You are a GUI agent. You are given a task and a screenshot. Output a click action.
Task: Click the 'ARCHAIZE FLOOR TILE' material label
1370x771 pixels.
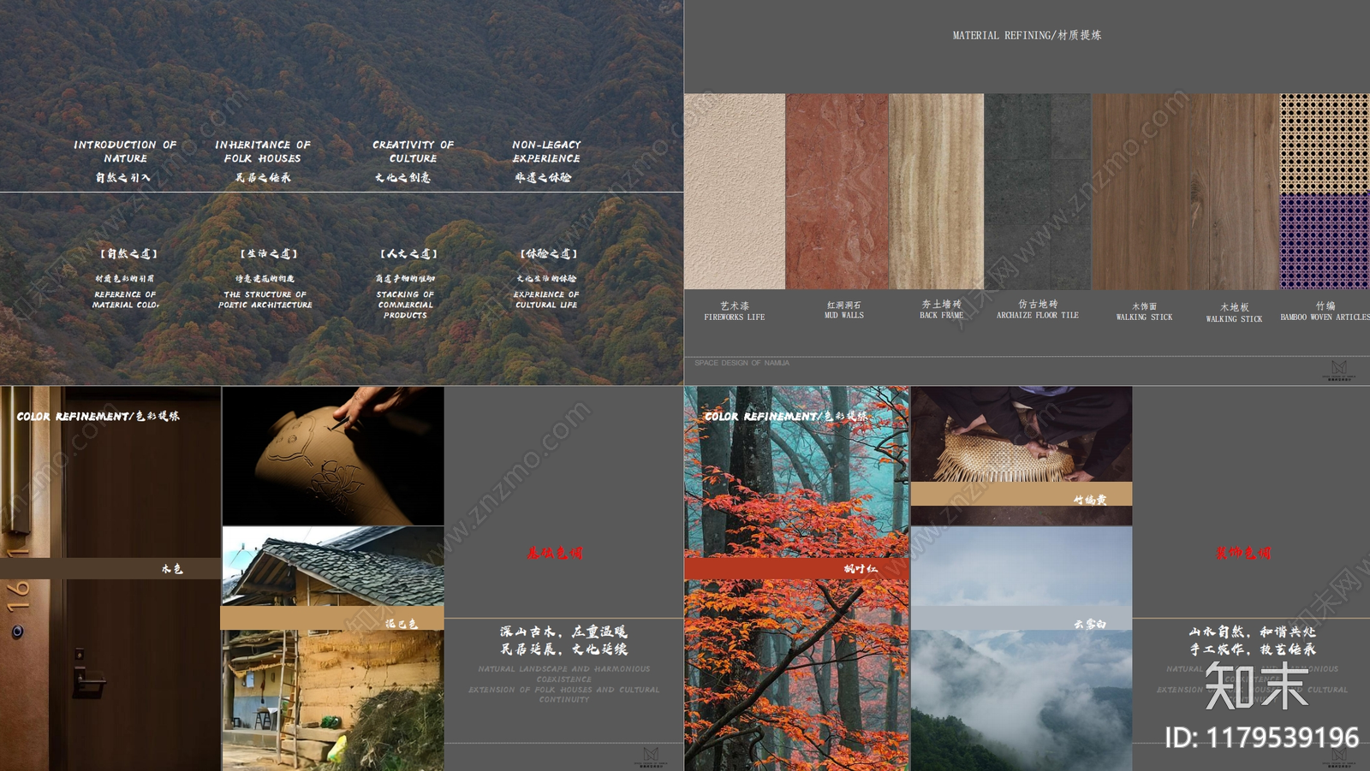[x=1038, y=316]
